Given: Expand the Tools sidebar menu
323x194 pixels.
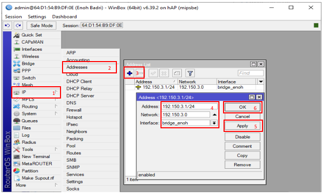Looking at the screenshot, I should coord(36,149).
